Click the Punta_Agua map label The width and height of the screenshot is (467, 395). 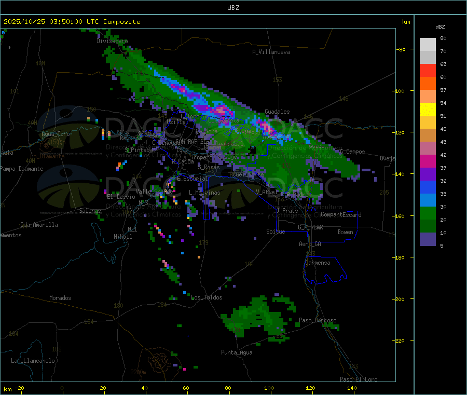[237, 352]
